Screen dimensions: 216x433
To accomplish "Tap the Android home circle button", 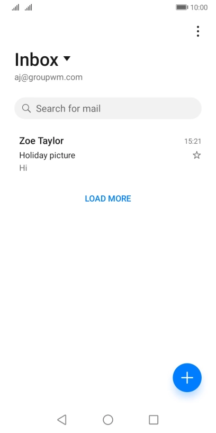I will (108, 419).
